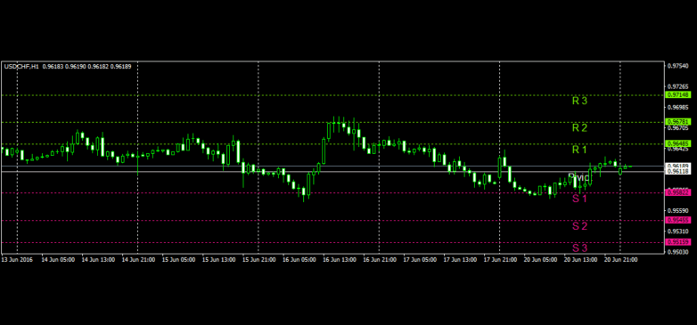Select the pink 0.95159 price tag
The image size is (697, 325).
pyautogui.click(x=678, y=242)
